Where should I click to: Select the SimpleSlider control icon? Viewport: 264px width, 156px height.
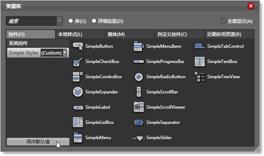139,138
